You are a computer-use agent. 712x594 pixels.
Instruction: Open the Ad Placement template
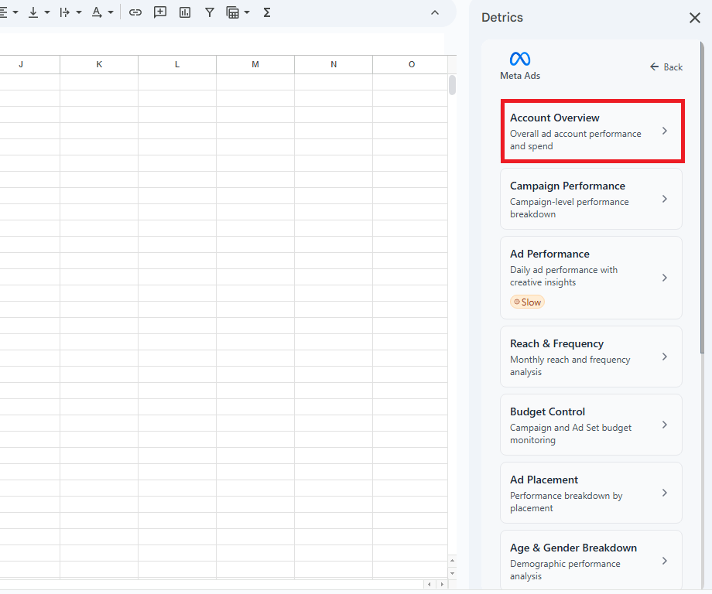pyautogui.click(x=591, y=493)
